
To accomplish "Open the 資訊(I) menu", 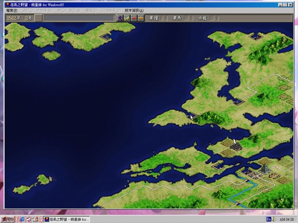I will tap(28, 10).
